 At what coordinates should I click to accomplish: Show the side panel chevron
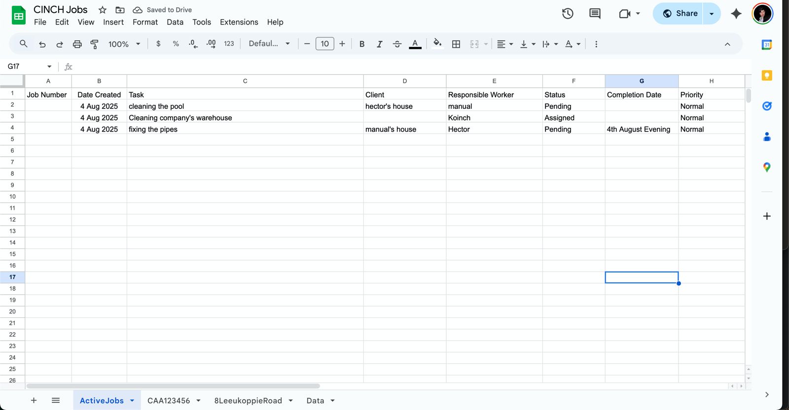[x=767, y=395]
